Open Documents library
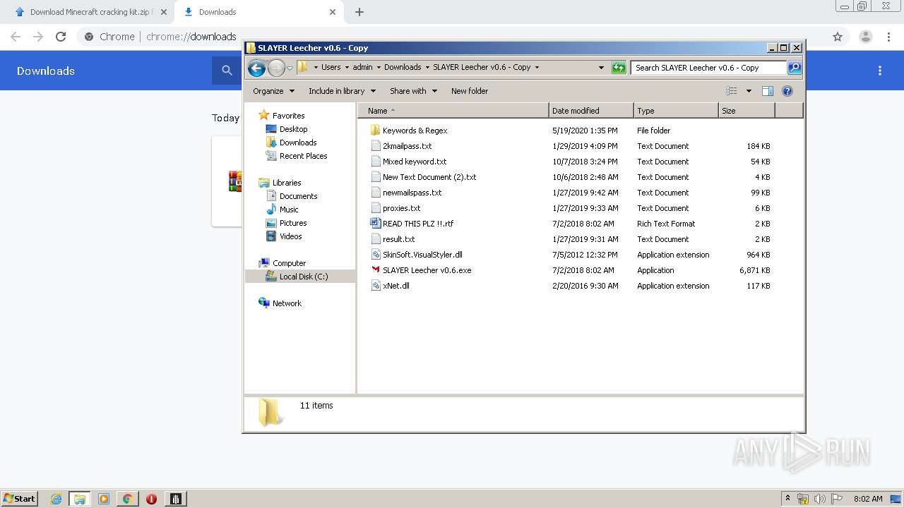 (298, 196)
